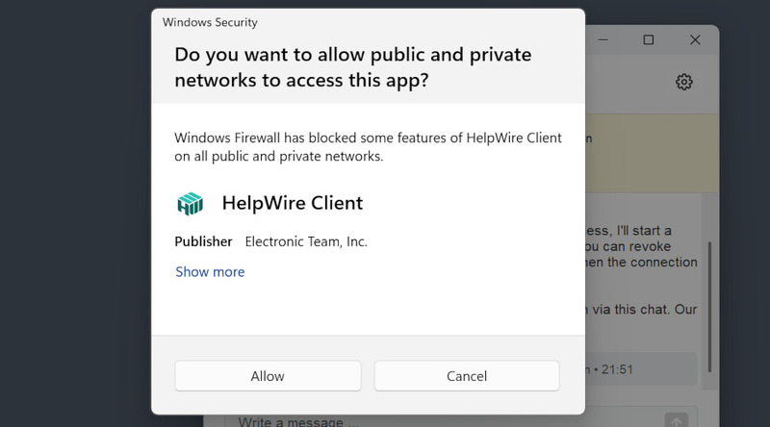770x427 pixels.
Task: Click the 'Windows Firewall has blocked' description
Action: [x=368, y=147]
